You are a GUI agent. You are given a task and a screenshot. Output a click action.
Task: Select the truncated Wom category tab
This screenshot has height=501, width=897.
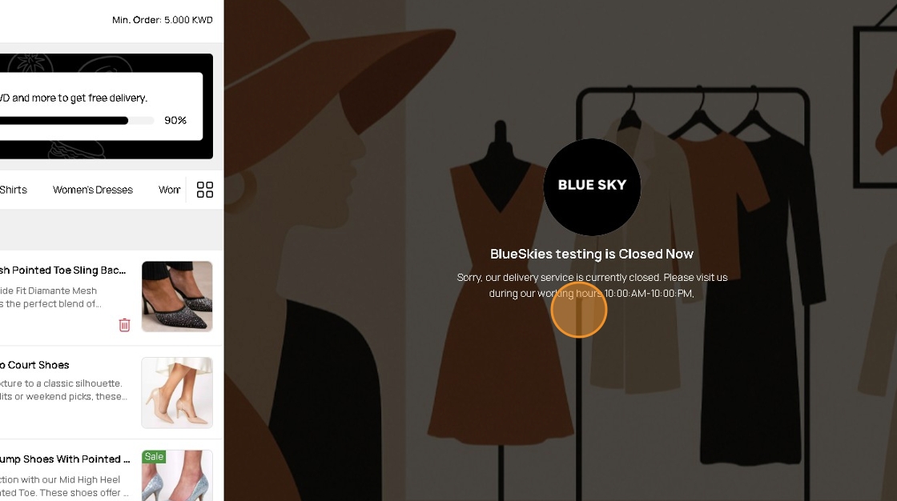click(169, 190)
